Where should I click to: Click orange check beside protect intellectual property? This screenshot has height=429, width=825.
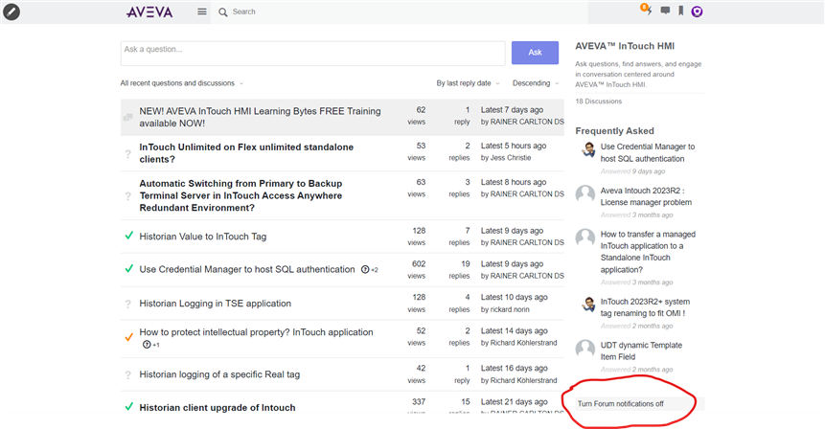pos(129,337)
